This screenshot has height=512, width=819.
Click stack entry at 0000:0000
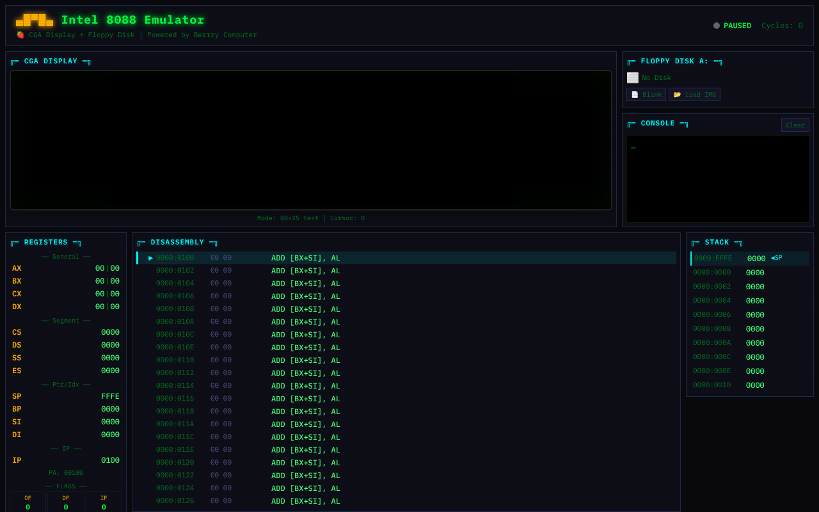pyautogui.click(x=750, y=273)
